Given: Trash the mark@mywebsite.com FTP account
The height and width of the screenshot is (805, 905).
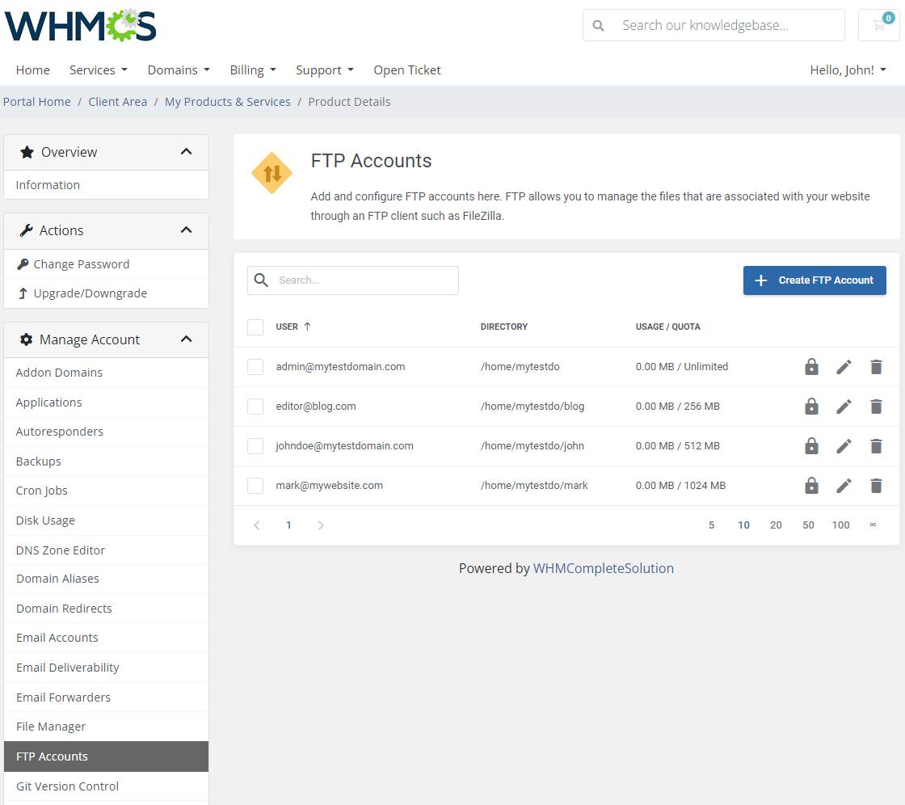Looking at the screenshot, I should 876,486.
